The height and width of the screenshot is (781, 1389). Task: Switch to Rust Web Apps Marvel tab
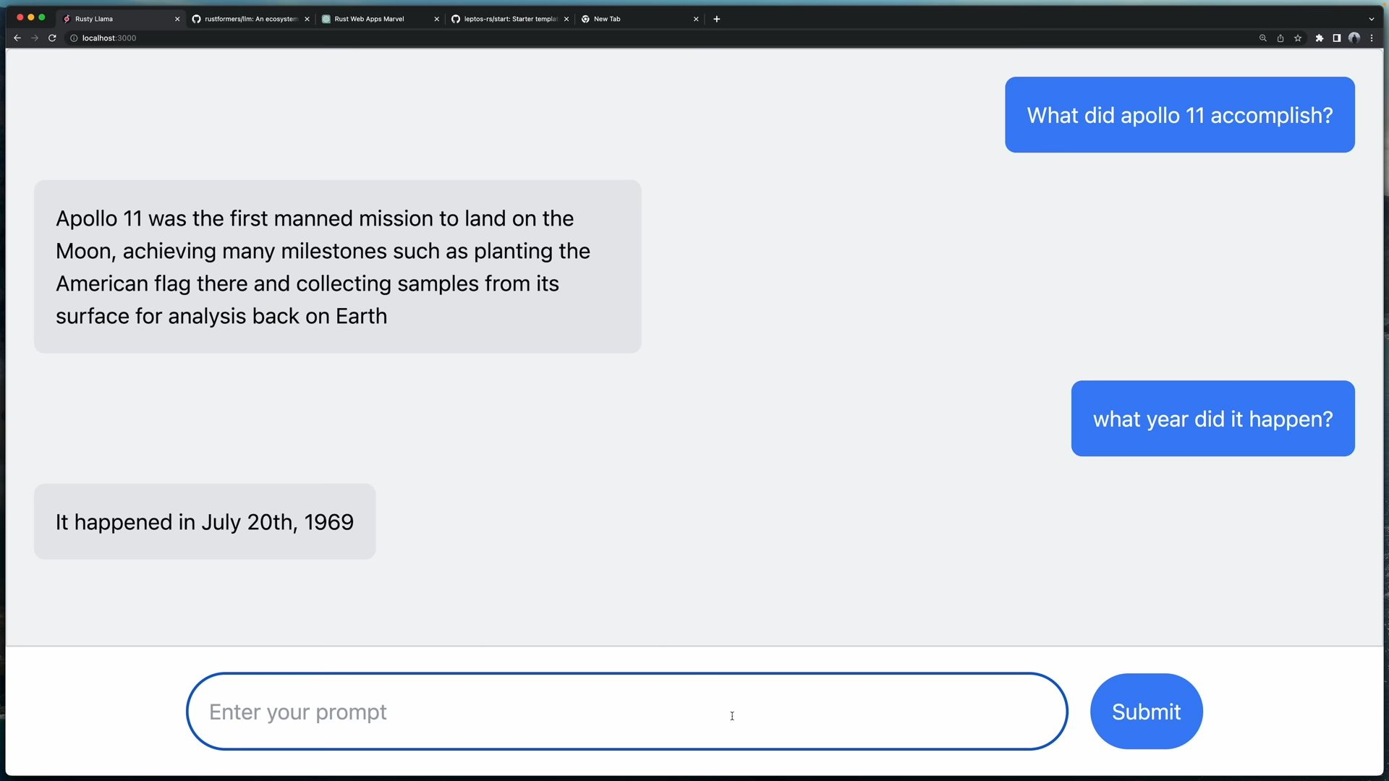pos(369,20)
